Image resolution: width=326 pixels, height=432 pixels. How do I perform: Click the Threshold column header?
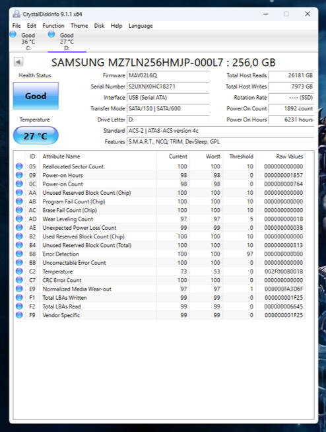240,157
